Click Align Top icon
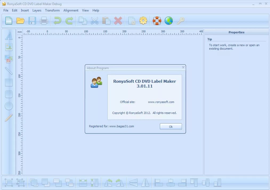The height and width of the screenshot is (190, 270). click(194, 183)
